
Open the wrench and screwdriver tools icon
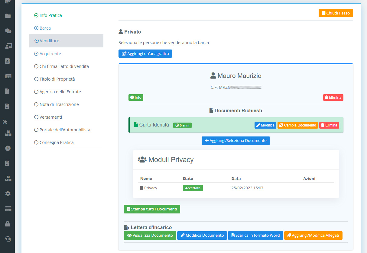5,122
